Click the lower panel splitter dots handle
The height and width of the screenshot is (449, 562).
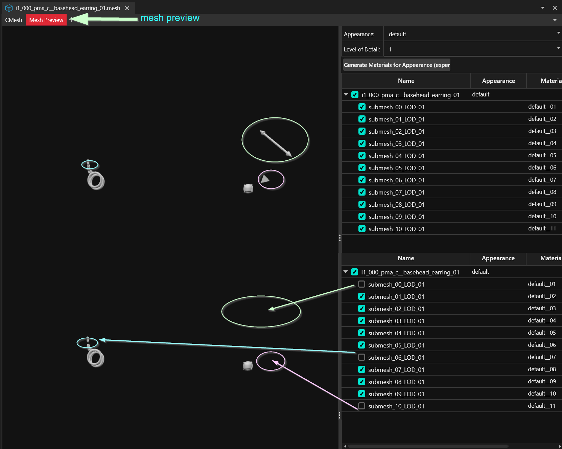[x=339, y=415]
